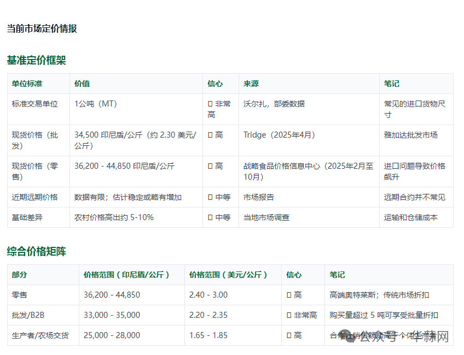
Task: Click the confidence icon beside 中等 in 基础差异 row
Action: click(210, 217)
